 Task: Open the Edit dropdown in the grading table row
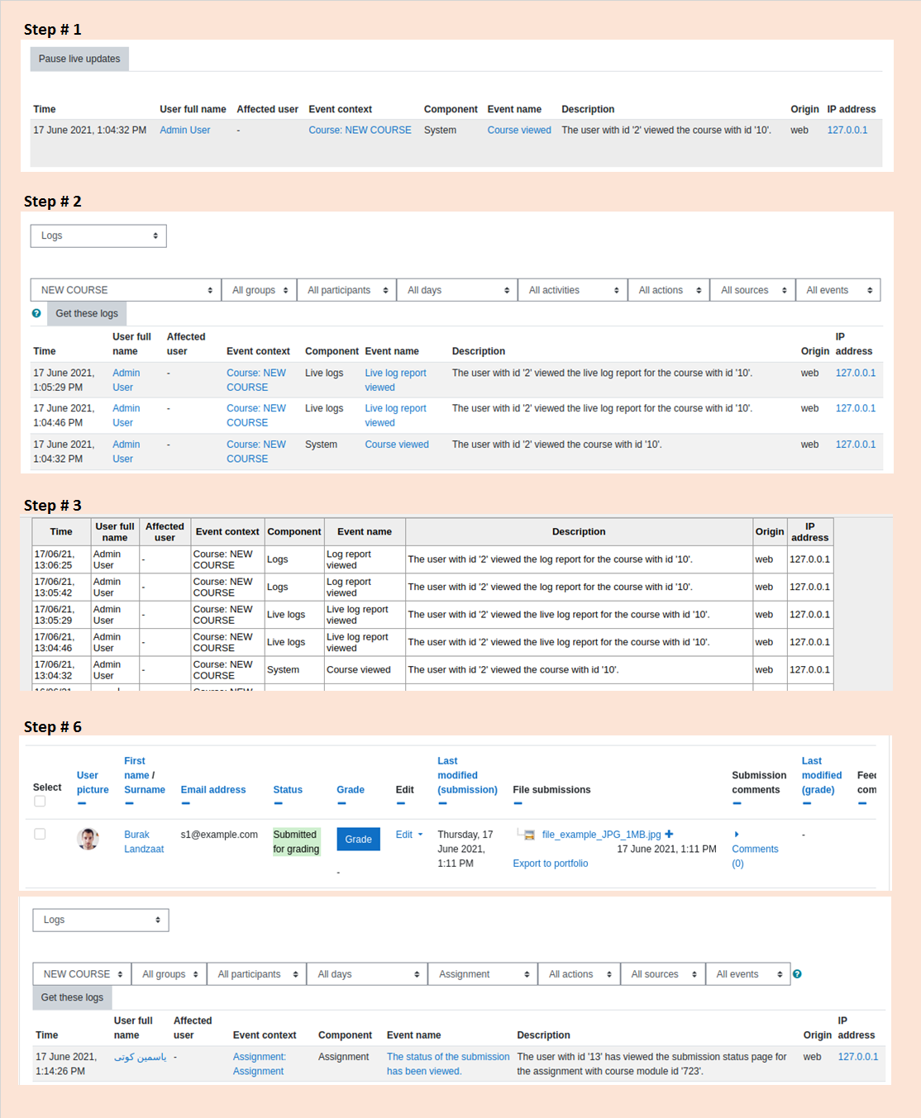pos(409,835)
